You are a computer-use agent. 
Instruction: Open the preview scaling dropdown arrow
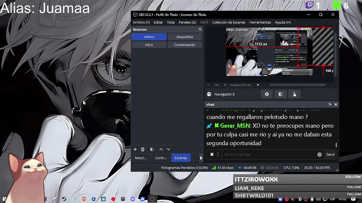[258, 85]
